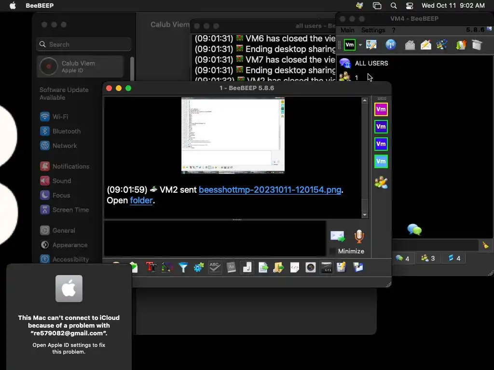This screenshot has height=370, width=494.
Task: Open the Main menu in VM4 window
Action: coord(347,30)
